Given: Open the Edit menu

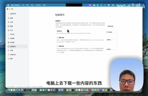Looking at the screenshot, I should (27, 5).
